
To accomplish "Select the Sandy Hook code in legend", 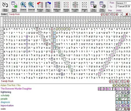I will click(7, 81).
